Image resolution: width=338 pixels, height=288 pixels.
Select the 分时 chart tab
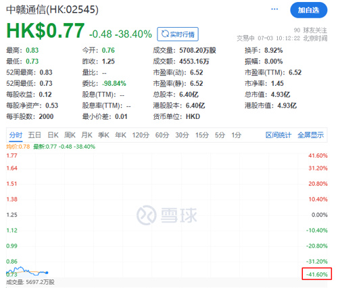(x=16, y=135)
